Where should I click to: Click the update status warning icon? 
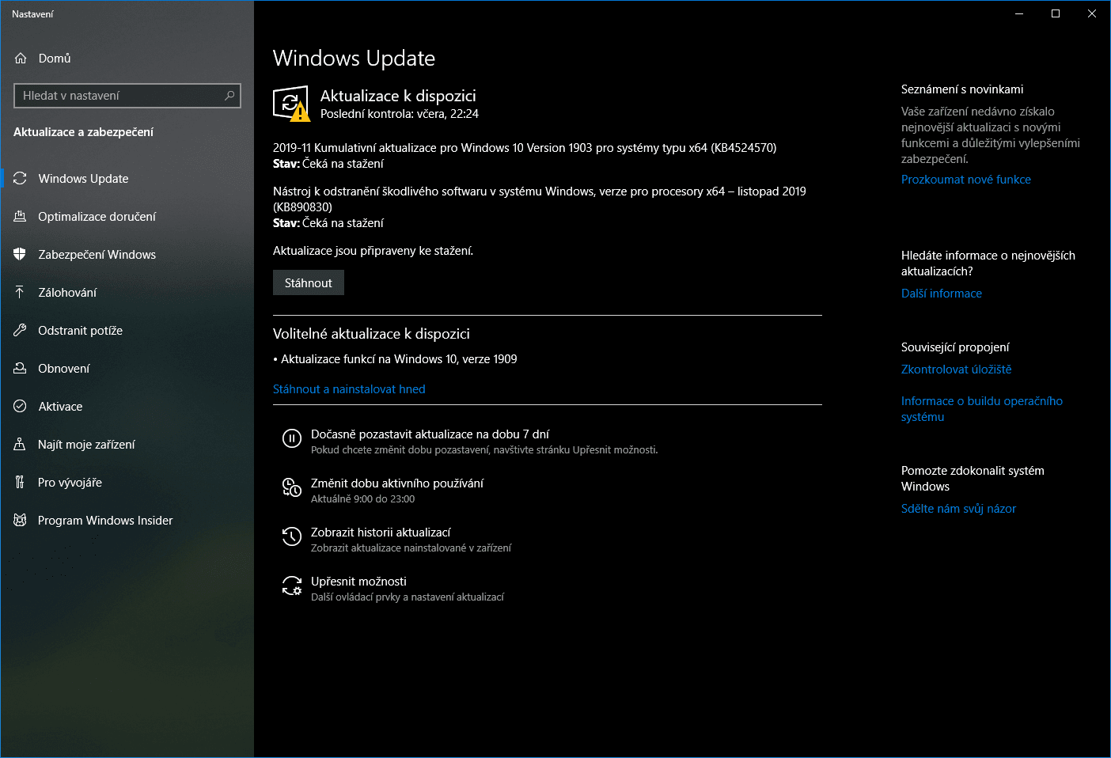point(291,104)
